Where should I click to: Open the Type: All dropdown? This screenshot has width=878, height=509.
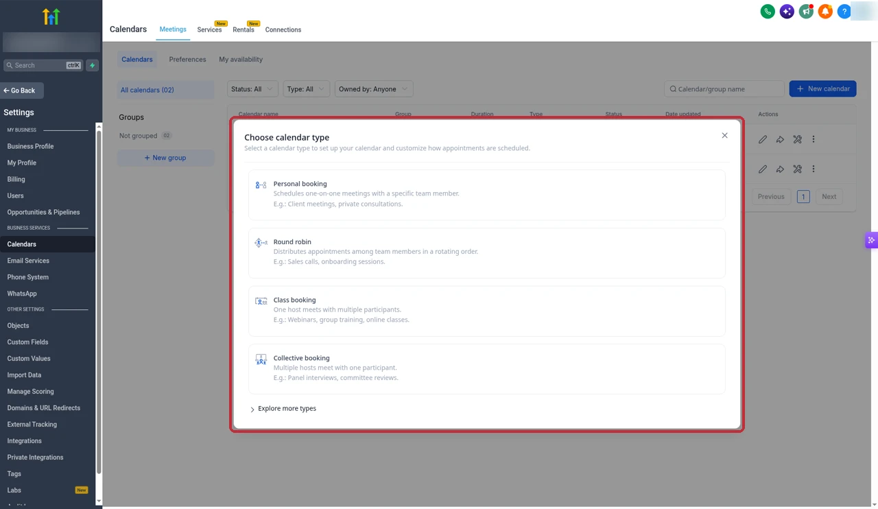pyautogui.click(x=306, y=89)
